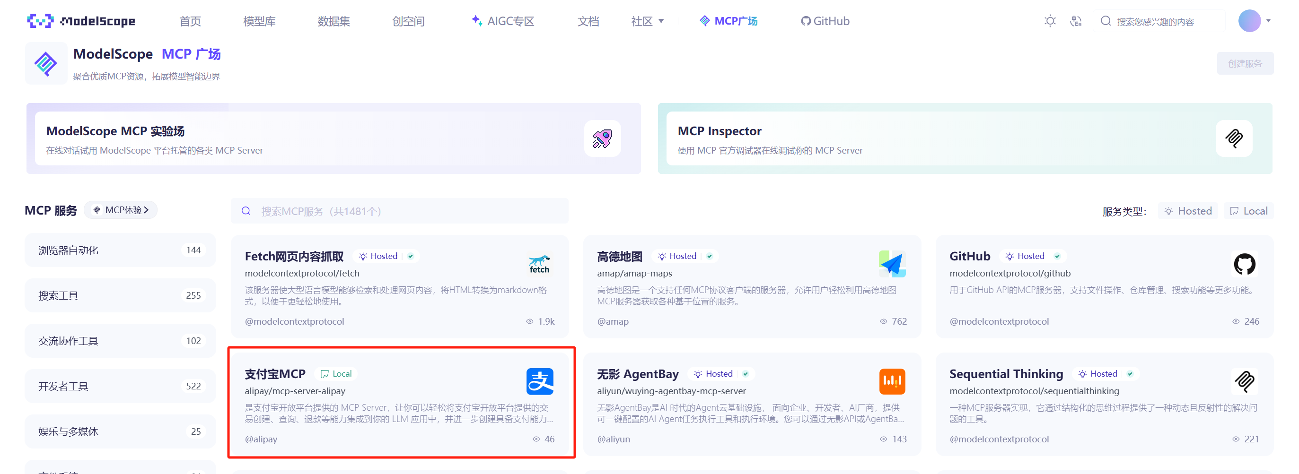The width and height of the screenshot is (1299, 474).
Task: Go to 首页 in navigation
Action: pyautogui.click(x=190, y=21)
